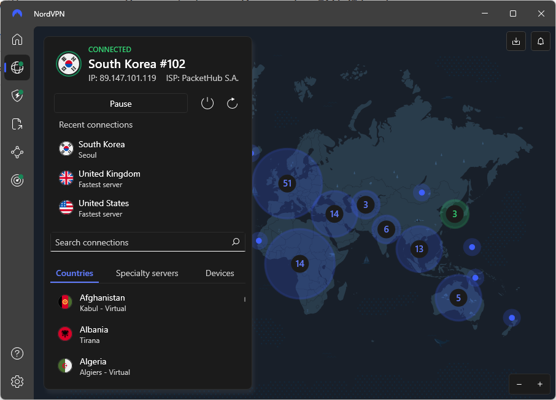Open the Meshnet icon in the sidebar

point(17,153)
